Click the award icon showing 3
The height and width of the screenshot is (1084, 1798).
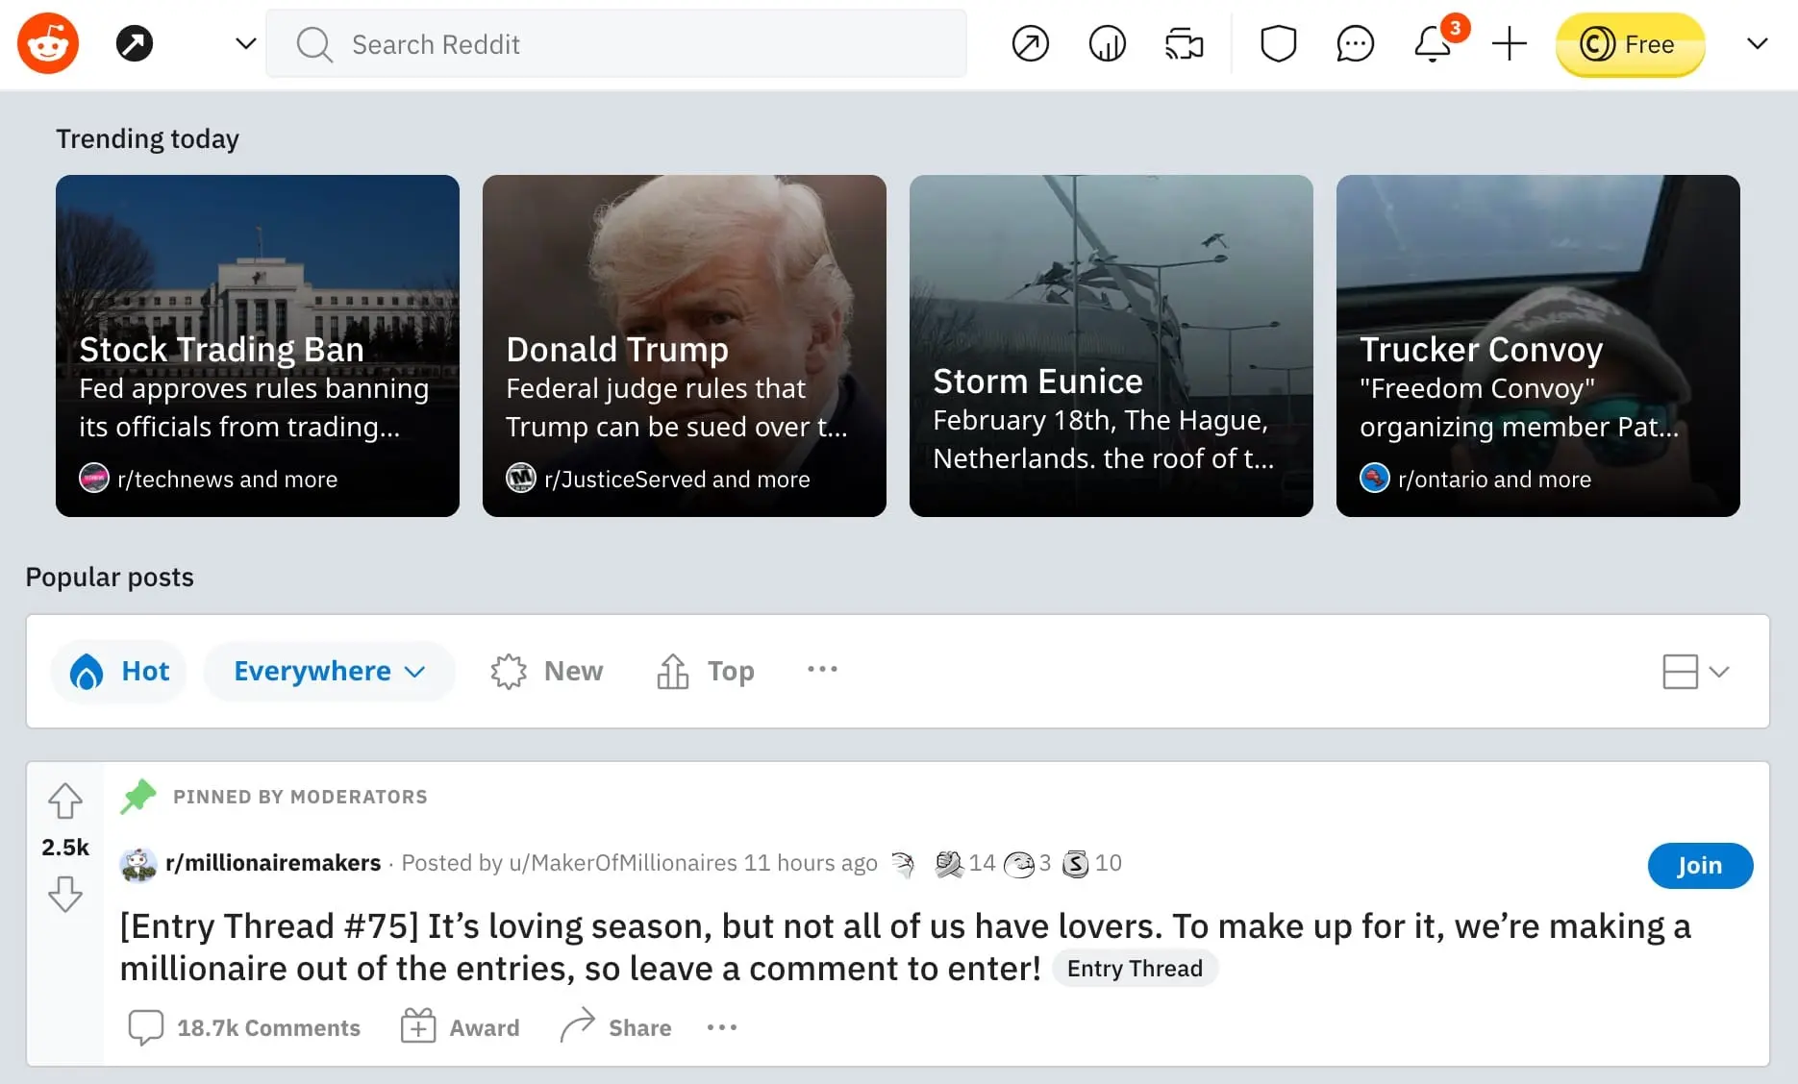click(x=1019, y=864)
